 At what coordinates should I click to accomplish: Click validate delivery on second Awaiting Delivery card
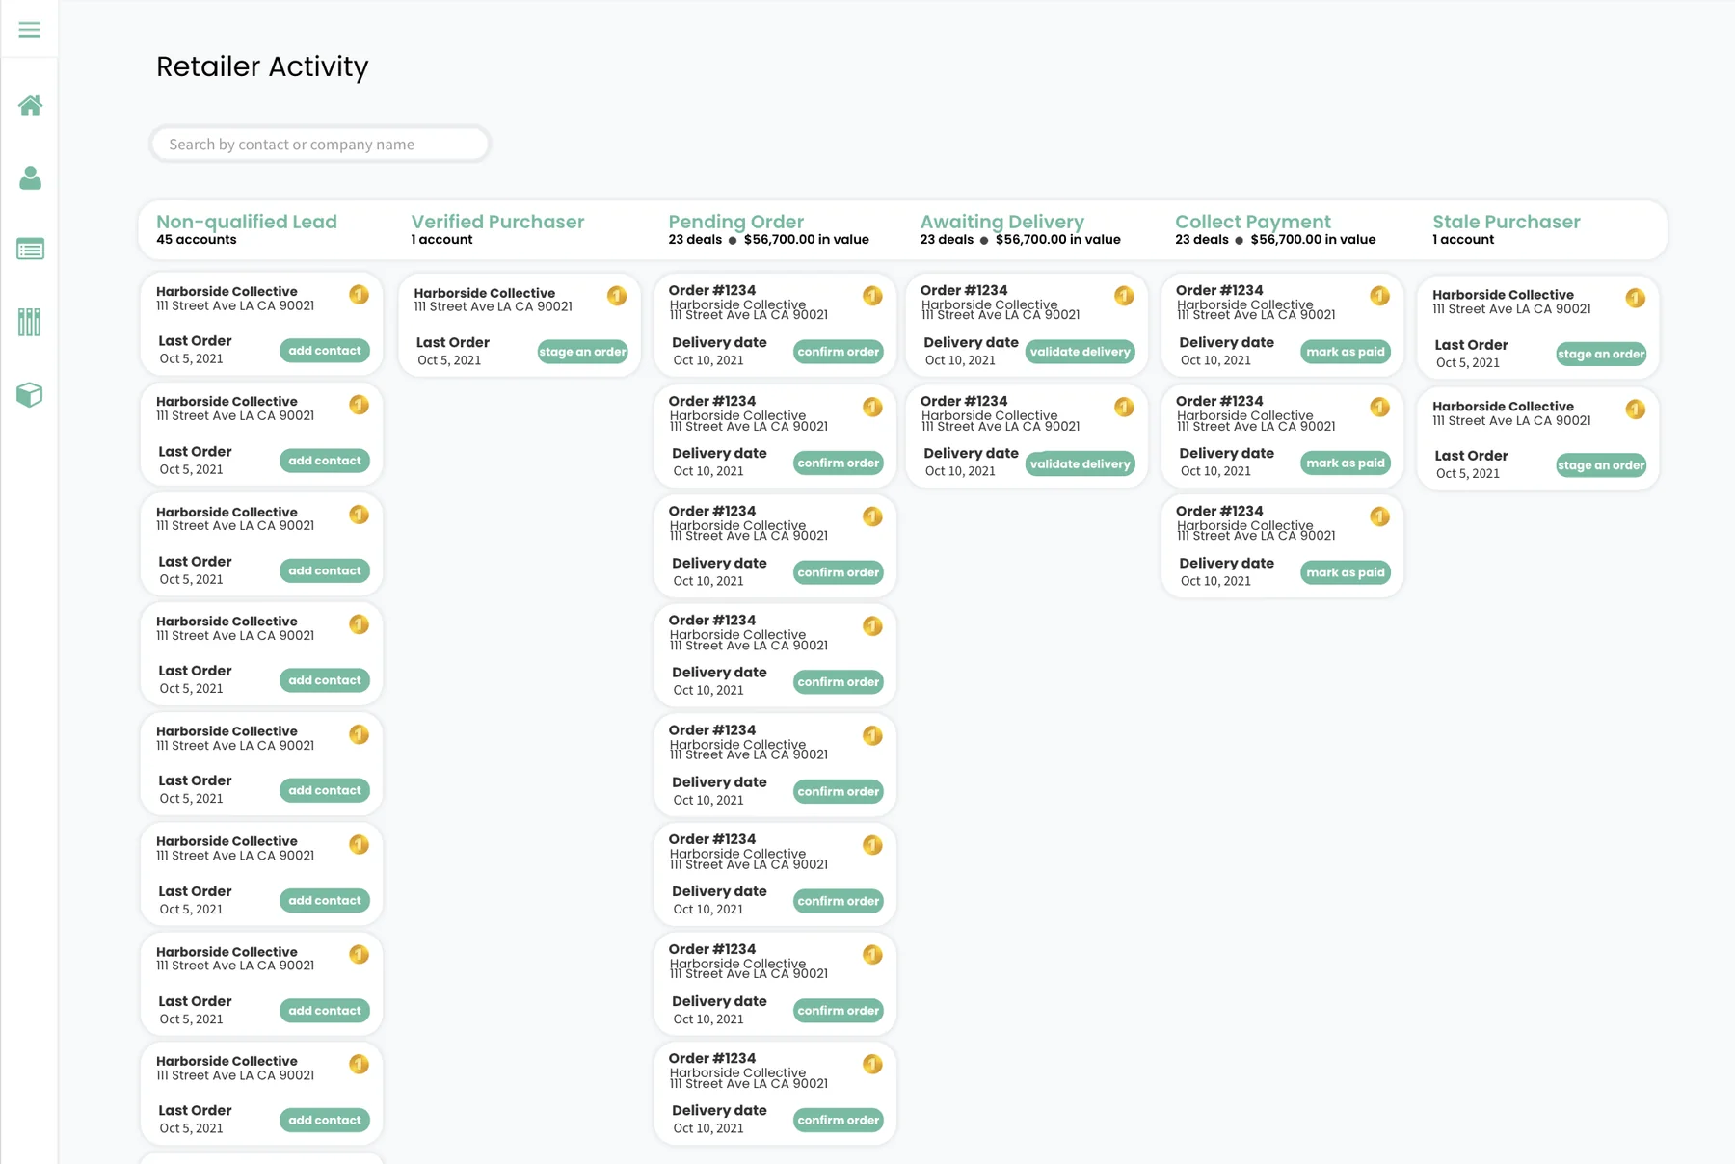1080,463
